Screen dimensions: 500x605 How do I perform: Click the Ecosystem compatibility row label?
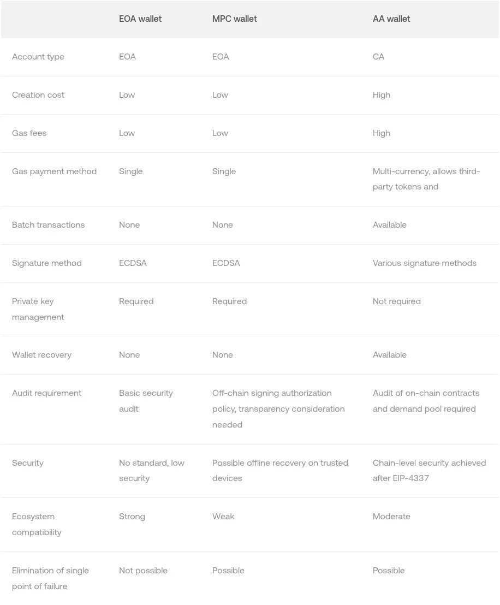click(x=37, y=524)
